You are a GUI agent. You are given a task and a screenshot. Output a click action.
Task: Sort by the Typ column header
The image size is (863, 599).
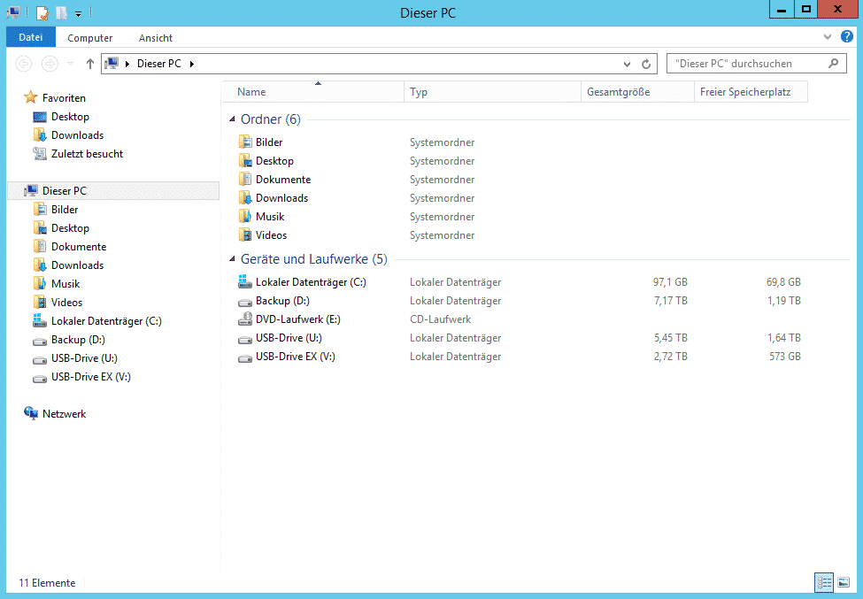tap(493, 92)
